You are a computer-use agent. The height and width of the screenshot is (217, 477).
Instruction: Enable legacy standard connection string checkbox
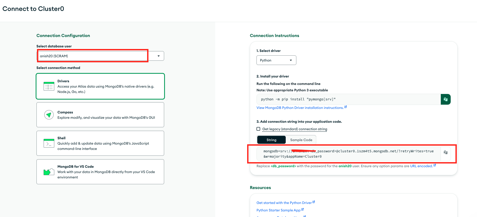258,129
